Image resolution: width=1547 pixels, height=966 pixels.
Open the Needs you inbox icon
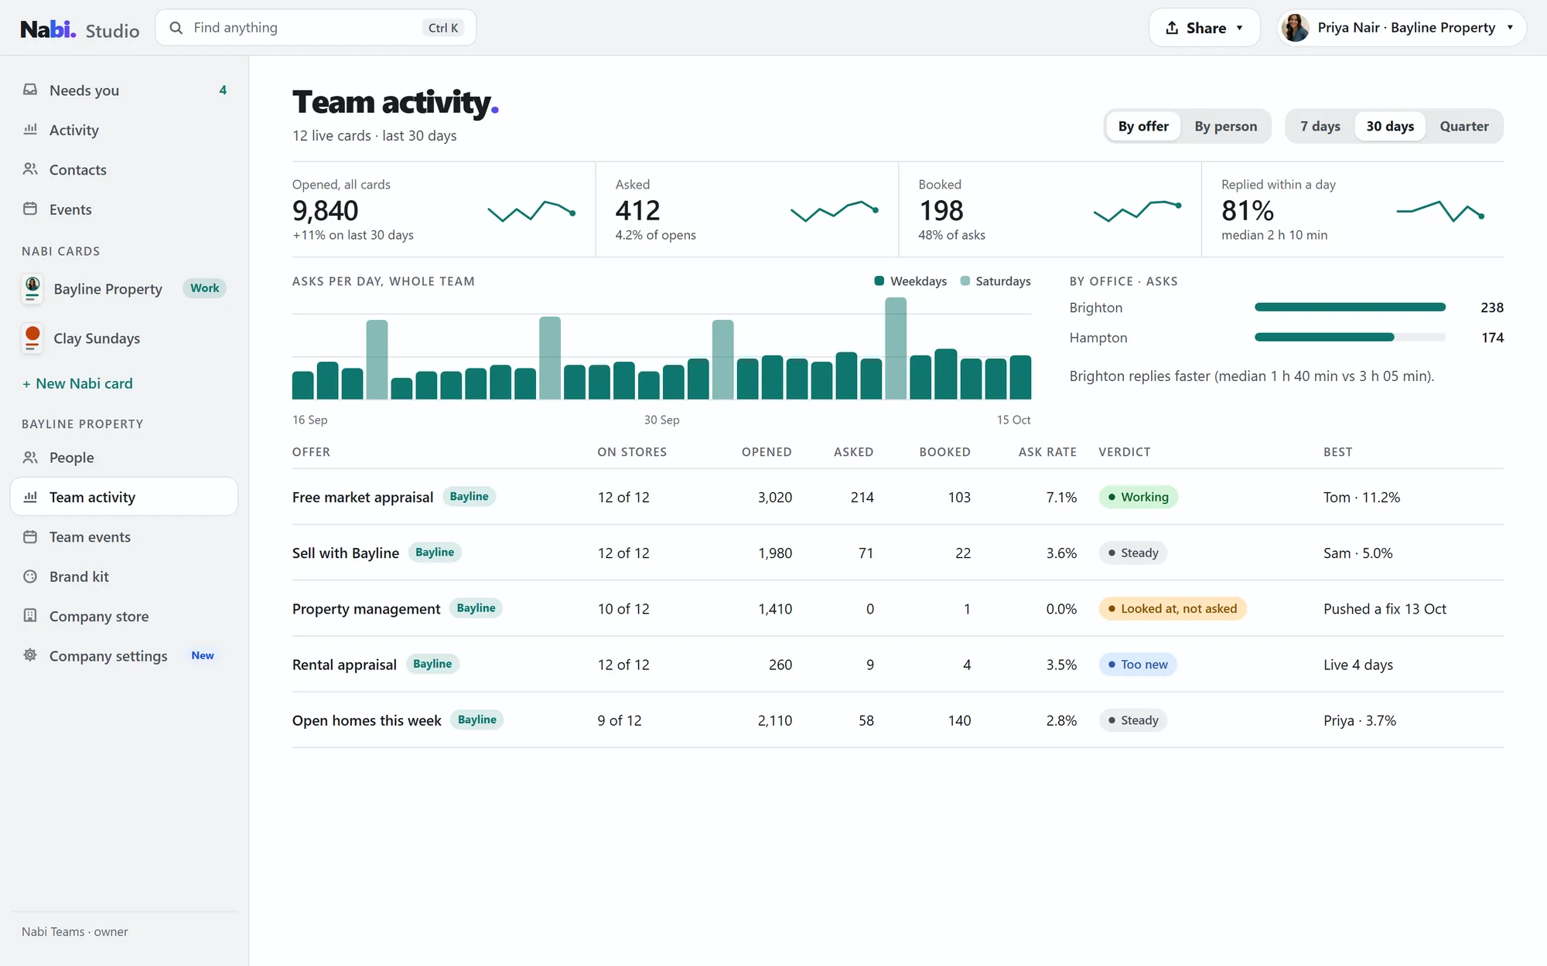pyautogui.click(x=30, y=90)
